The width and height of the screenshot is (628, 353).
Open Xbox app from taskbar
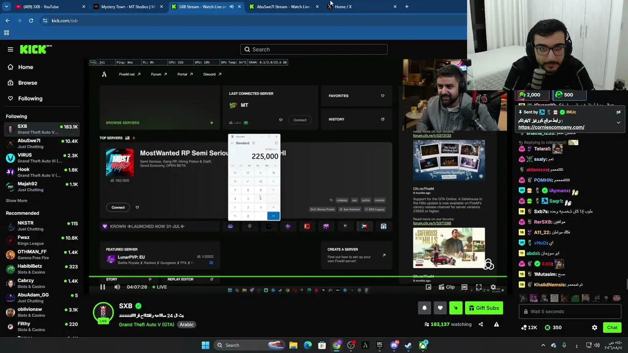[x=423, y=345]
